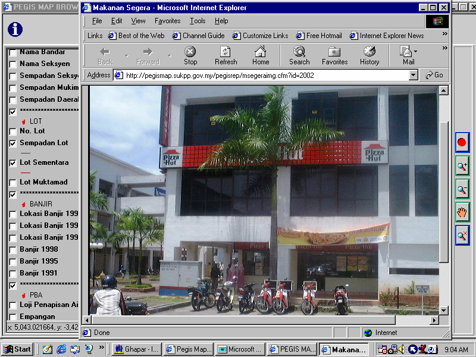
Task: Enable the Nama Bandar layer checkbox
Action: point(12,52)
